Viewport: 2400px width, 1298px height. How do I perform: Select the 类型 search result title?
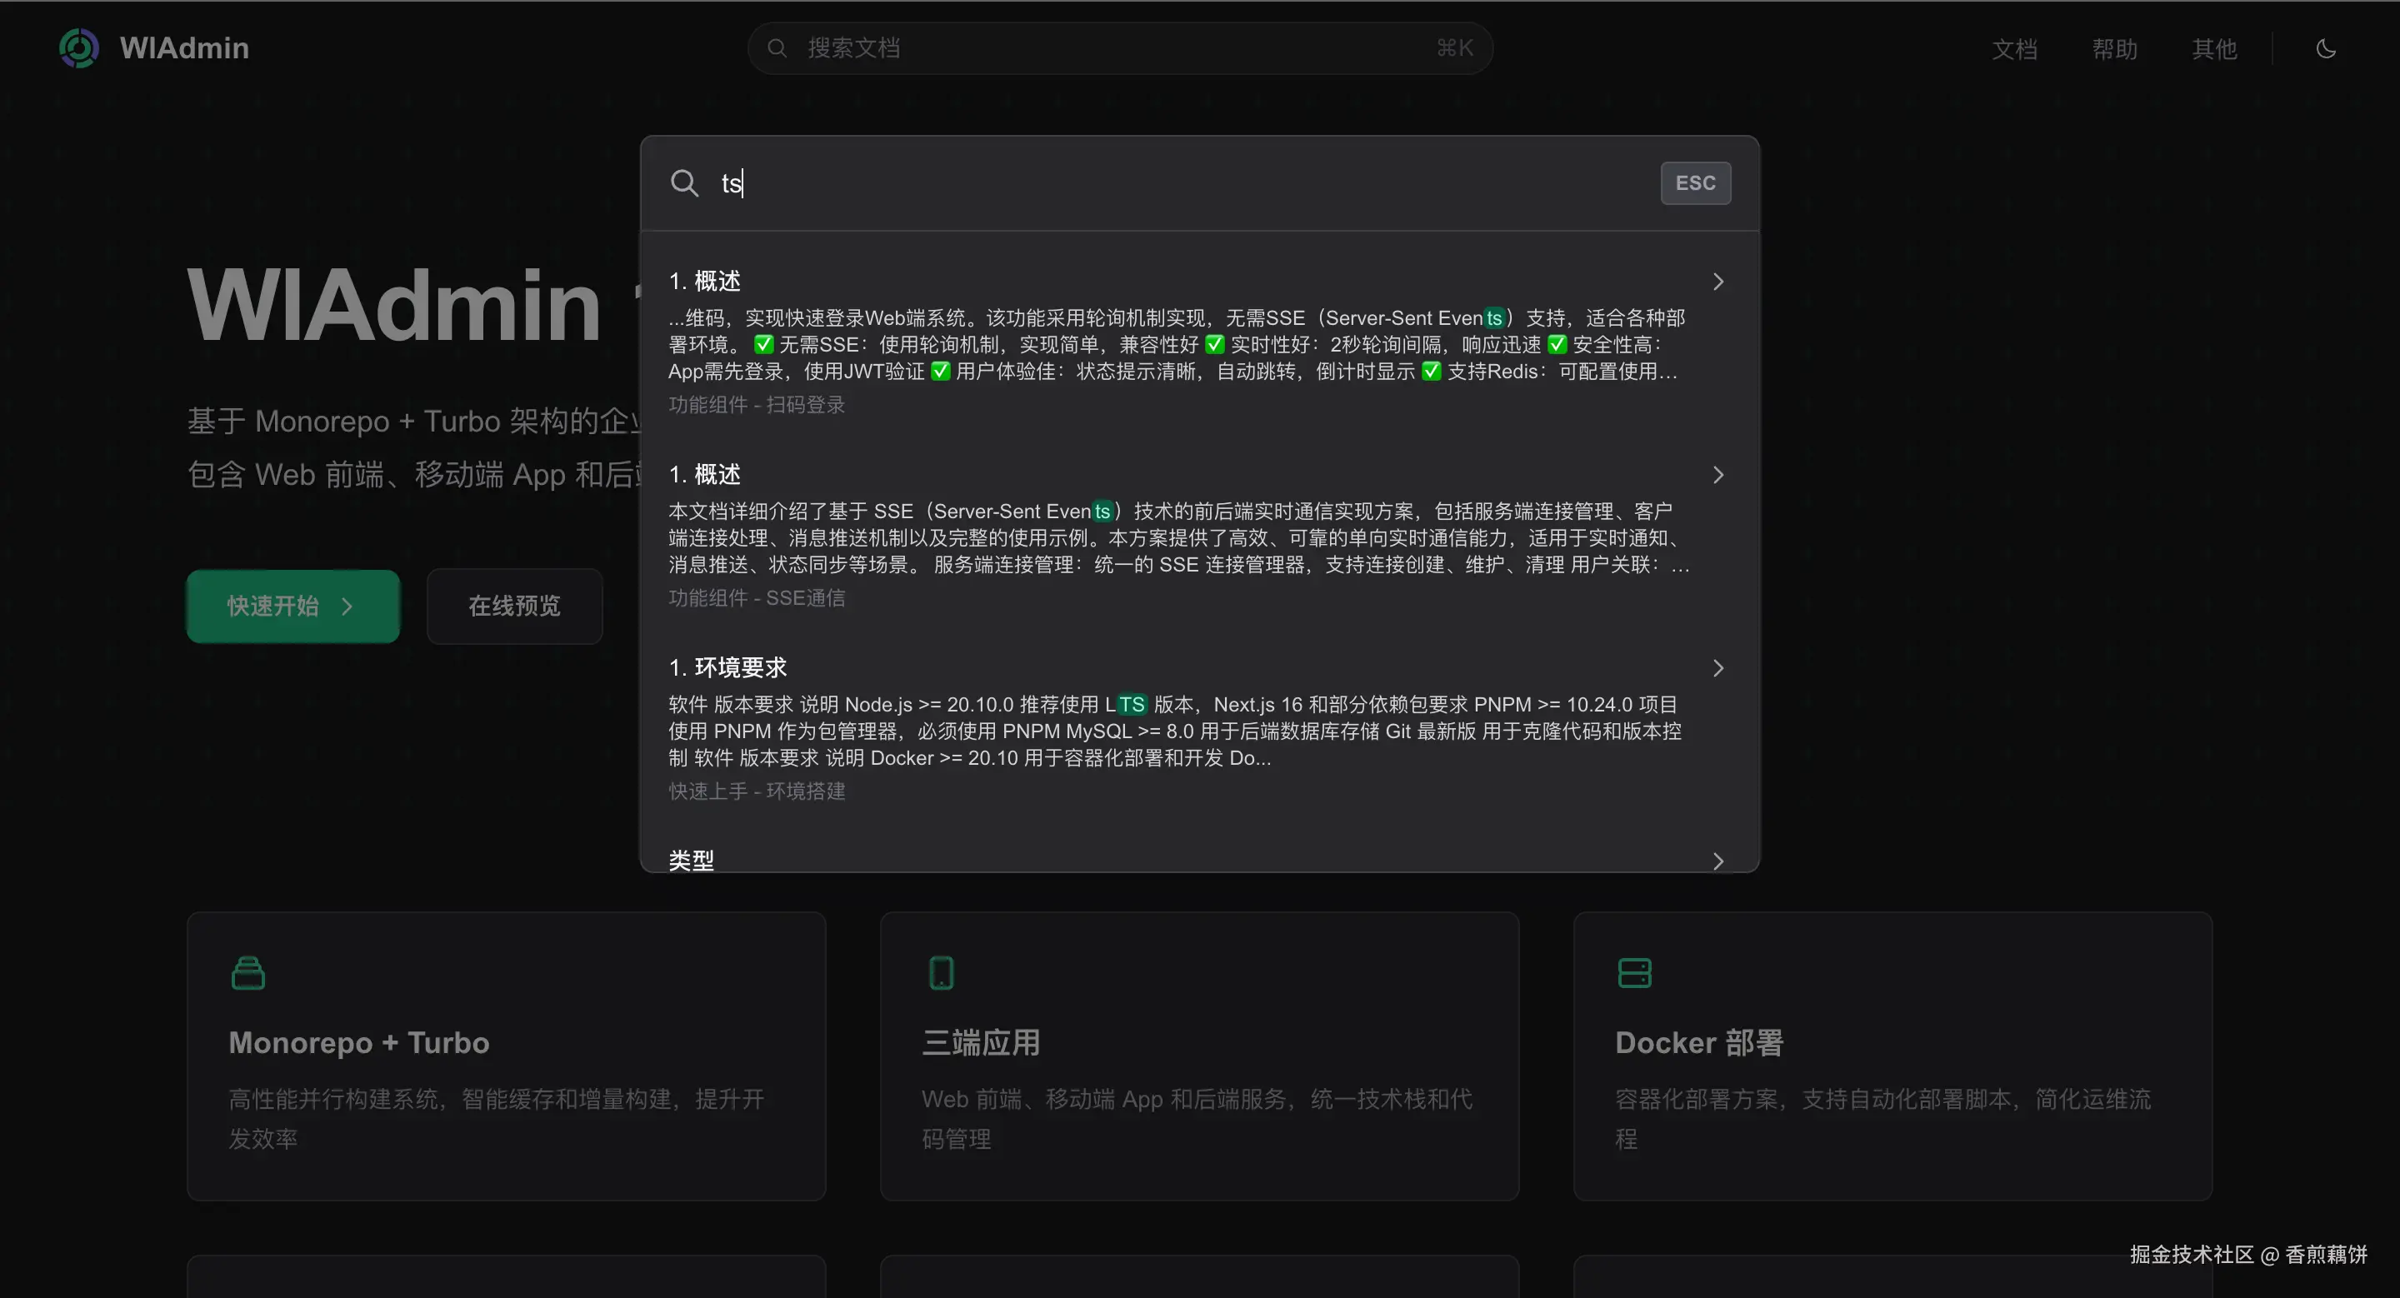pos(692,861)
